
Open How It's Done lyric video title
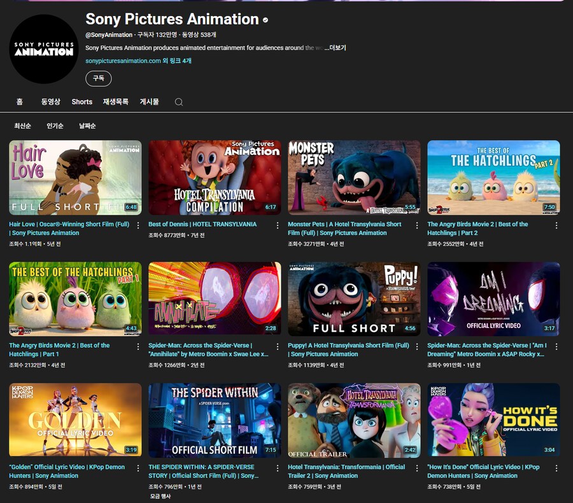tap(483, 471)
